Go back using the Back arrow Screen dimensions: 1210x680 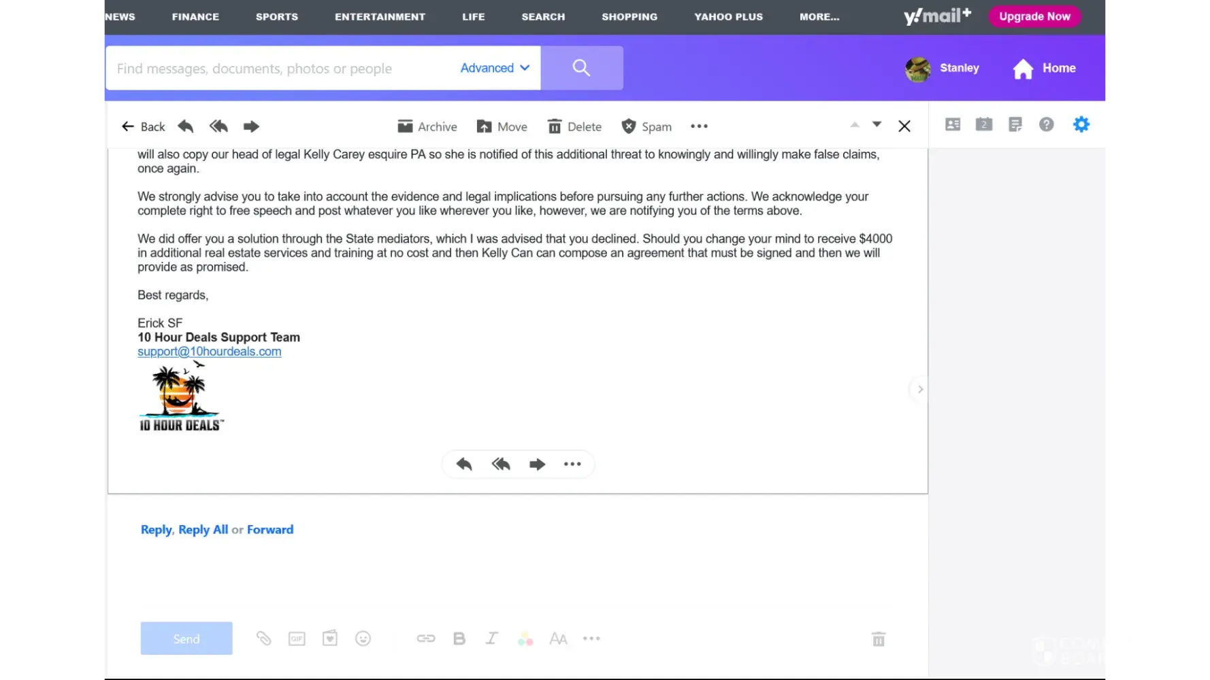[144, 126]
